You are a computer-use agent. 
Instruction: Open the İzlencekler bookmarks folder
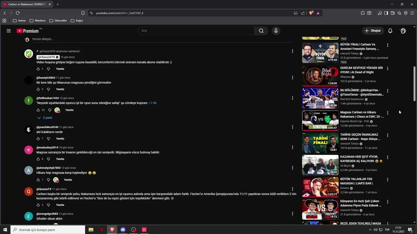[x=58, y=20]
